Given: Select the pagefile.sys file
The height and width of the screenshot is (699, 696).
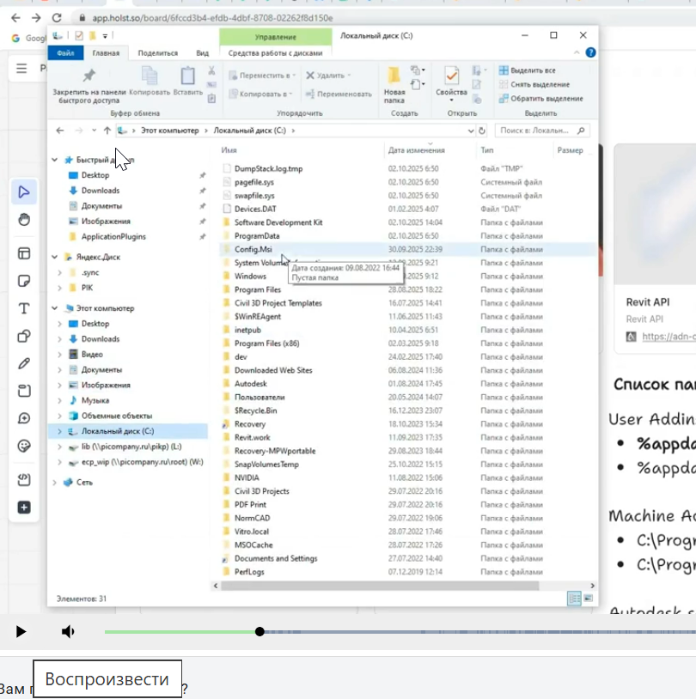Looking at the screenshot, I should 254,182.
